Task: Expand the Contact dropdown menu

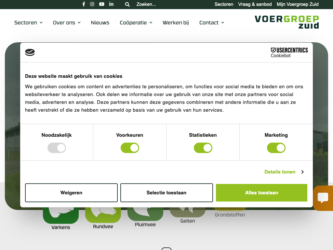Action: point(212,22)
